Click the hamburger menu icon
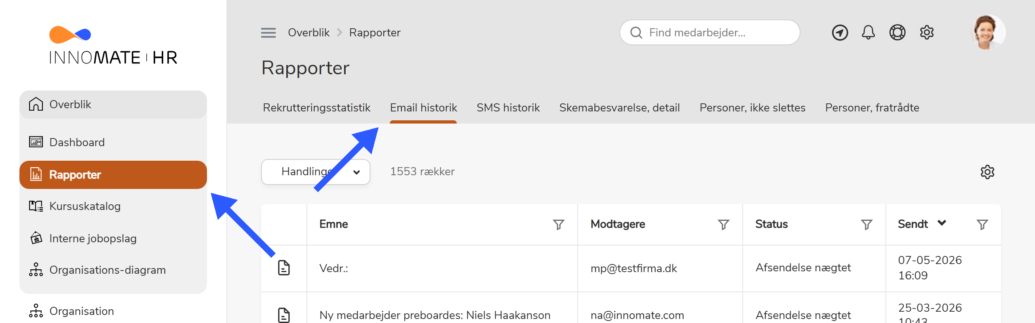 (268, 33)
